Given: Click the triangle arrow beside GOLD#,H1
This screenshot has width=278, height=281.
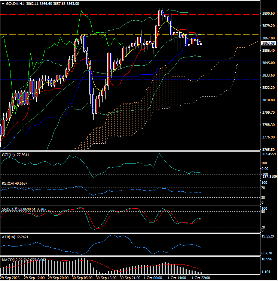Looking at the screenshot, I should [3, 3].
